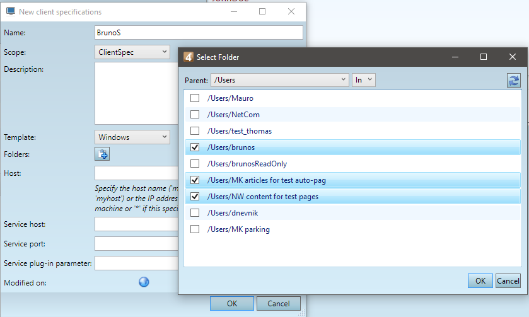Open the Template Windows dropdown

click(132, 137)
